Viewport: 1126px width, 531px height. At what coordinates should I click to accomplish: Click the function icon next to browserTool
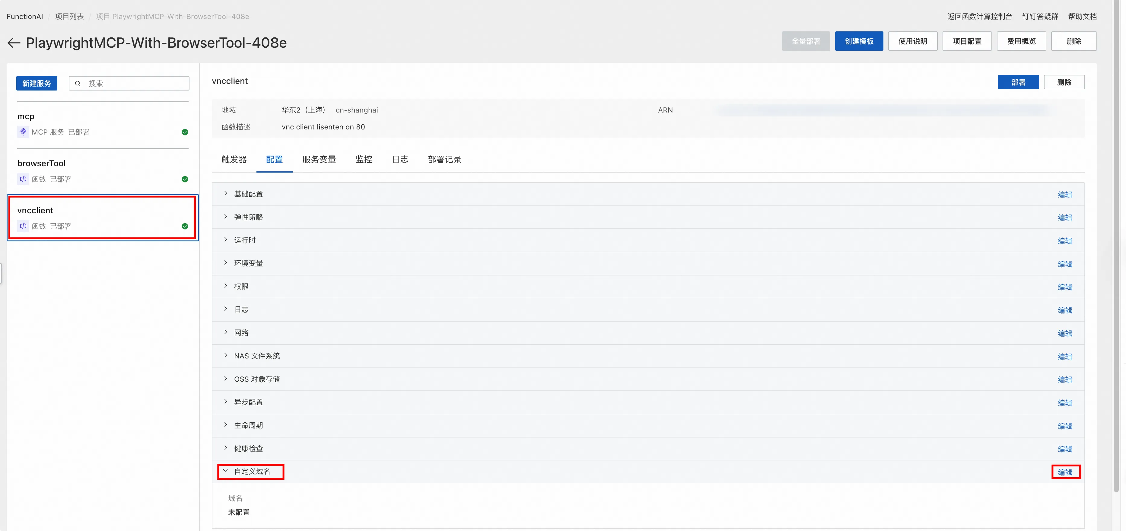tap(23, 179)
